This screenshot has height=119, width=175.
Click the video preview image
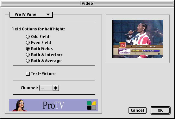tap(138, 39)
